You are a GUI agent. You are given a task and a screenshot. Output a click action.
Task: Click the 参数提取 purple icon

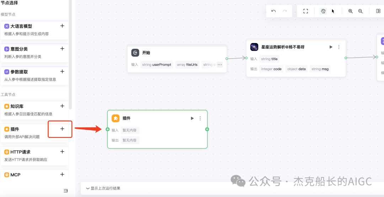tap(7, 72)
